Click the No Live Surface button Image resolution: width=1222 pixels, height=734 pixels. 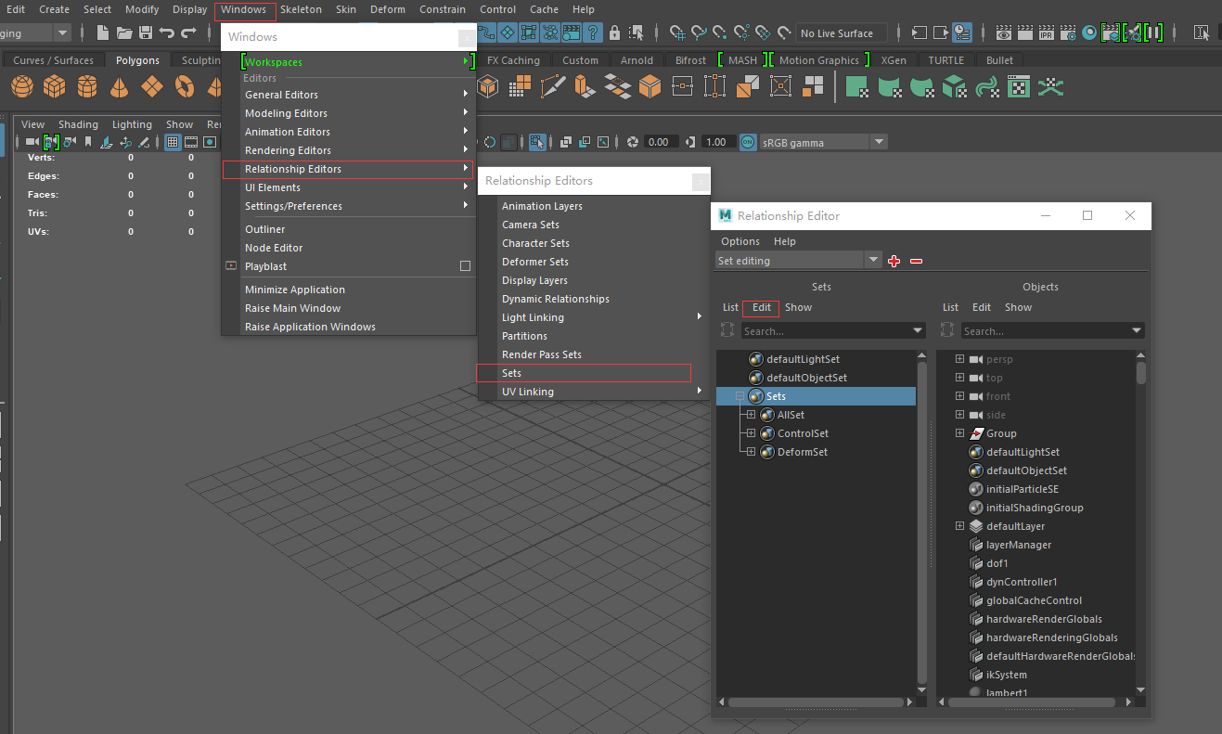coord(840,32)
